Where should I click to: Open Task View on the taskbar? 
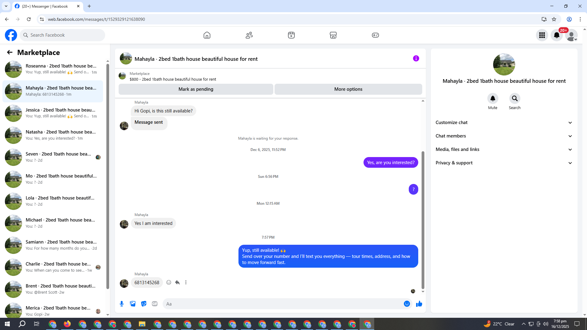coord(37,324)
